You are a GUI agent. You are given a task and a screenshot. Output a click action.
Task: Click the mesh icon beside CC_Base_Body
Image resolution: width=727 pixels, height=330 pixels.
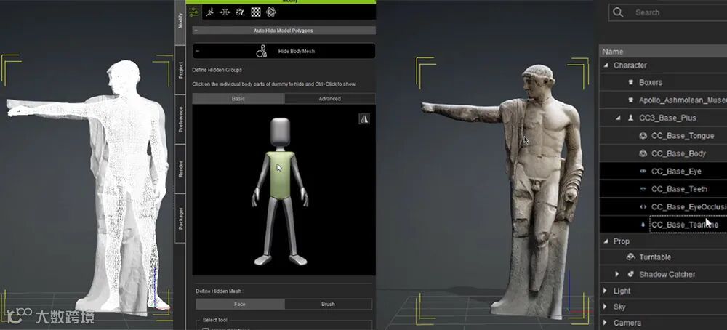tap(643, 153)
